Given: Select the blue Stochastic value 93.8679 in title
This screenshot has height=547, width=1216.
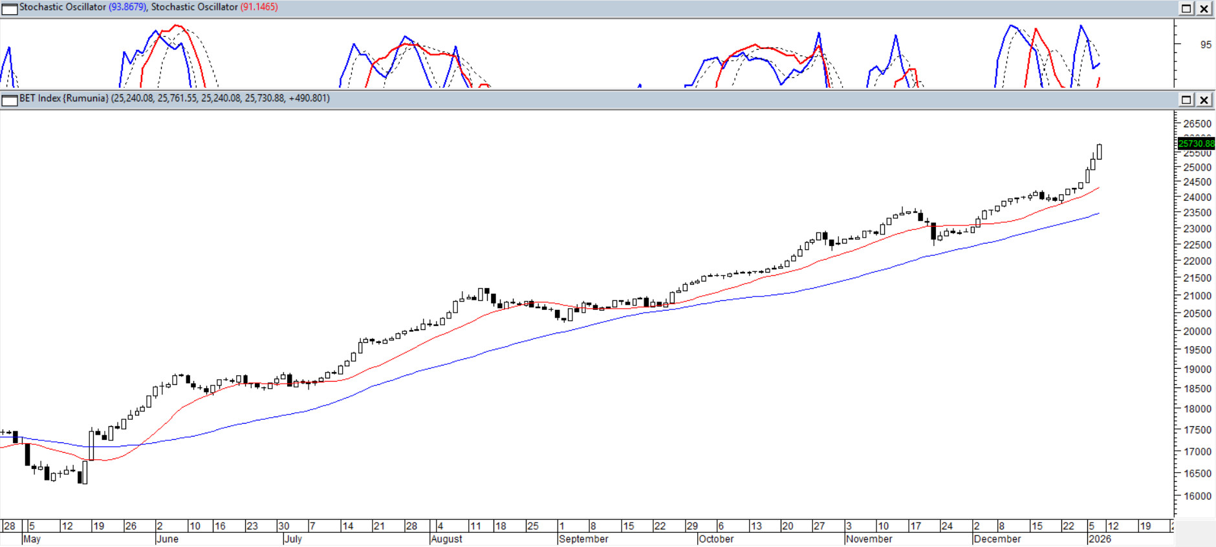Looking at the screenshot, I should coord(127,7).
